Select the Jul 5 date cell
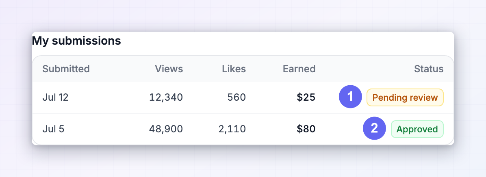Viewport: 486px width, 177px height. pos(53,129)
